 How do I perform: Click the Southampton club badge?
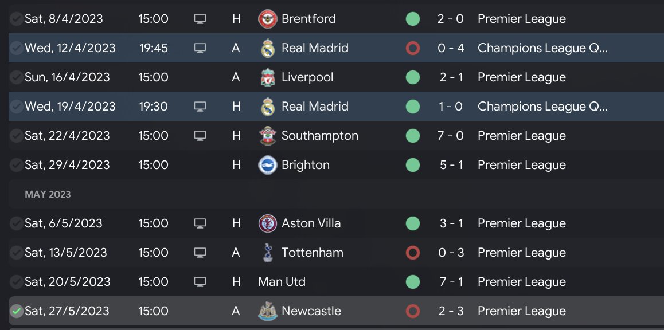coord(267,136)
